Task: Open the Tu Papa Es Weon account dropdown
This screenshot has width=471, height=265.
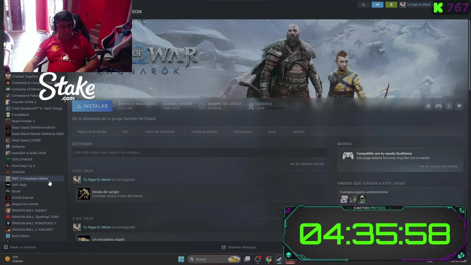Action: click(x=418, y=5)
